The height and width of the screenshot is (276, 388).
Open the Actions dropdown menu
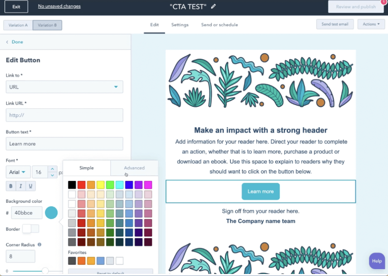pos(371,24)
